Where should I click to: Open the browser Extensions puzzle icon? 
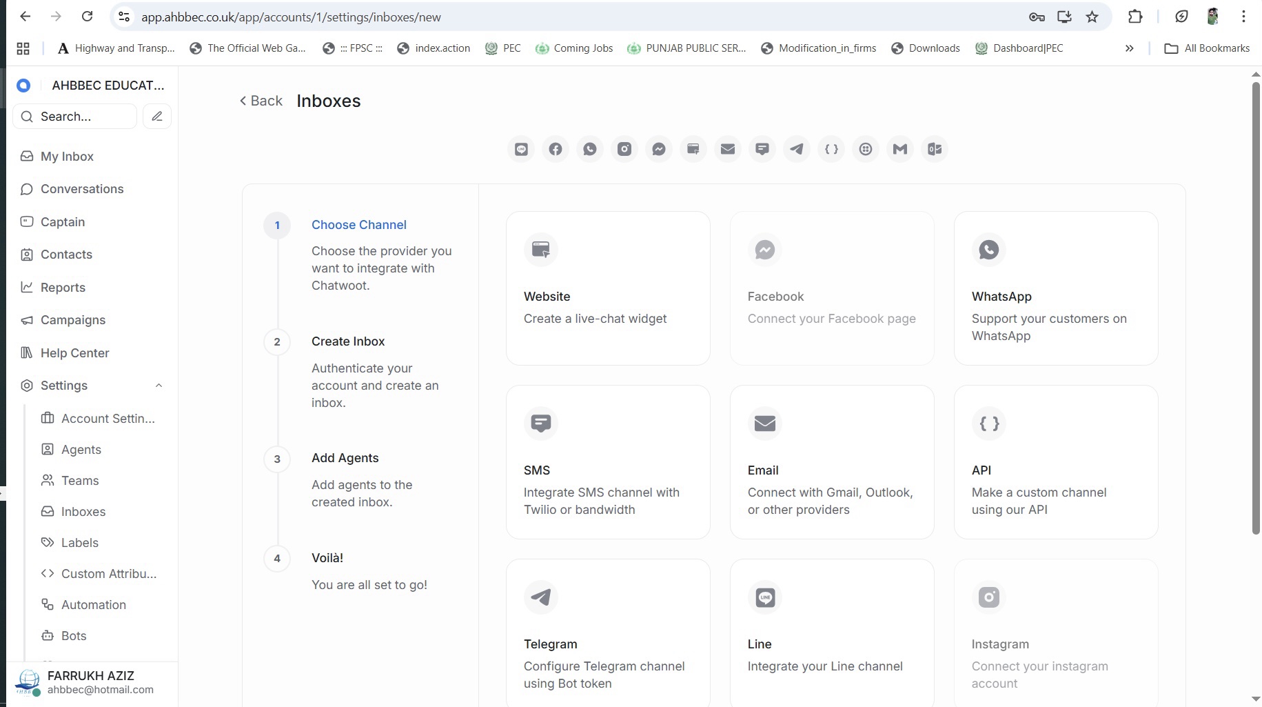tap(1135, 17)
